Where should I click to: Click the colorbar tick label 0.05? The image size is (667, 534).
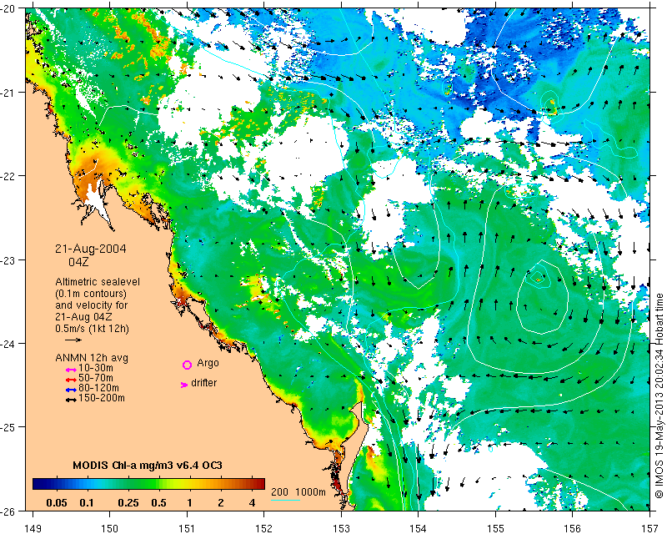(x=57, y=503)
